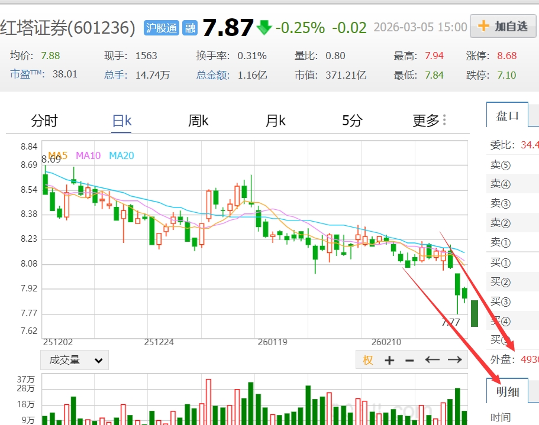Viewport: 539px width, 425px height.
Task: Click the 委比 label
Action: click(x=502, y=145)
